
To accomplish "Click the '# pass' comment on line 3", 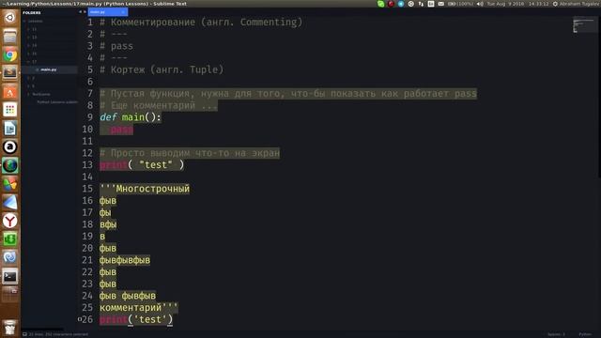I will pos(116,46).
